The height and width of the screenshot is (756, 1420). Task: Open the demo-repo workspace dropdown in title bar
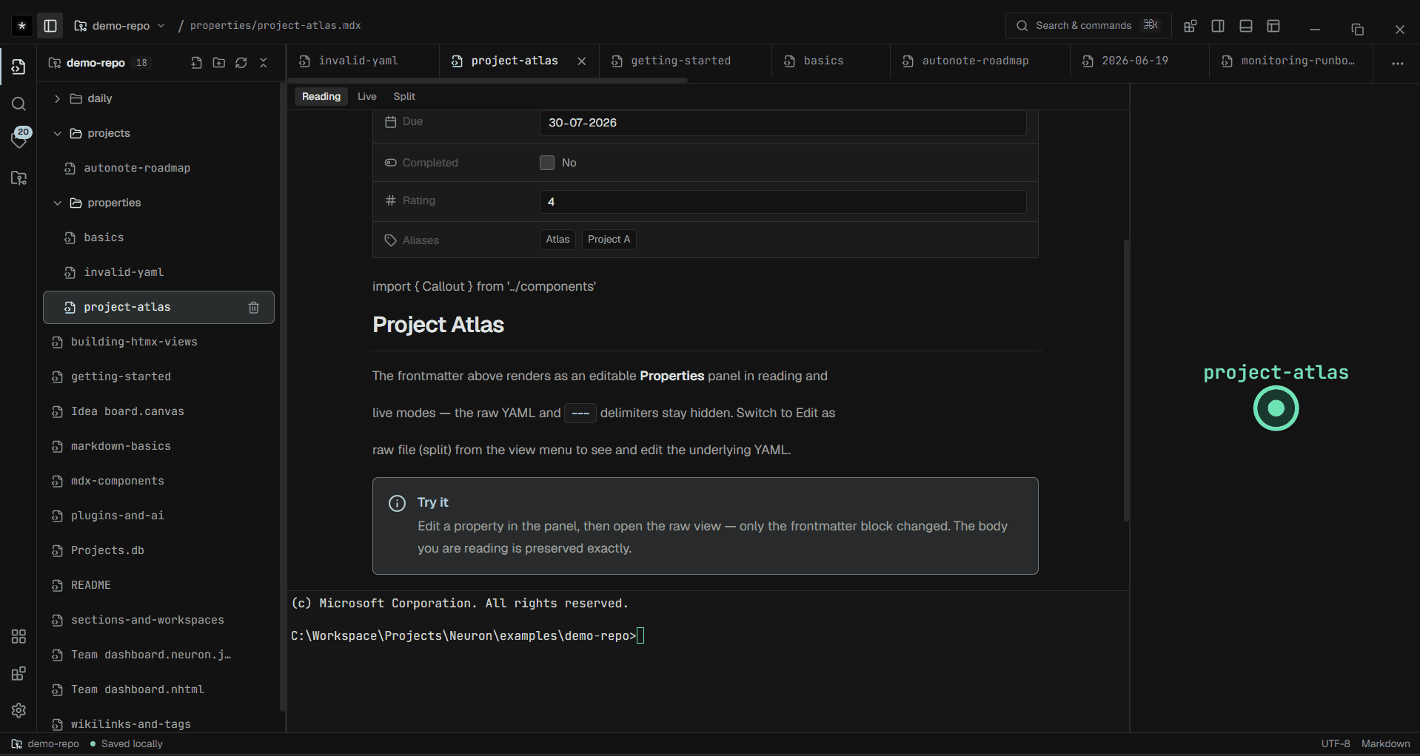tap(119, 26)
